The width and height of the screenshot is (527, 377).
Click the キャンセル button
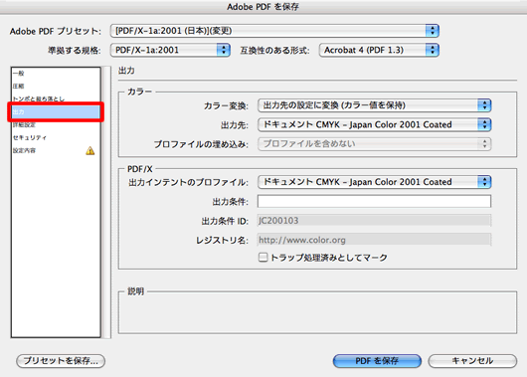472,361
